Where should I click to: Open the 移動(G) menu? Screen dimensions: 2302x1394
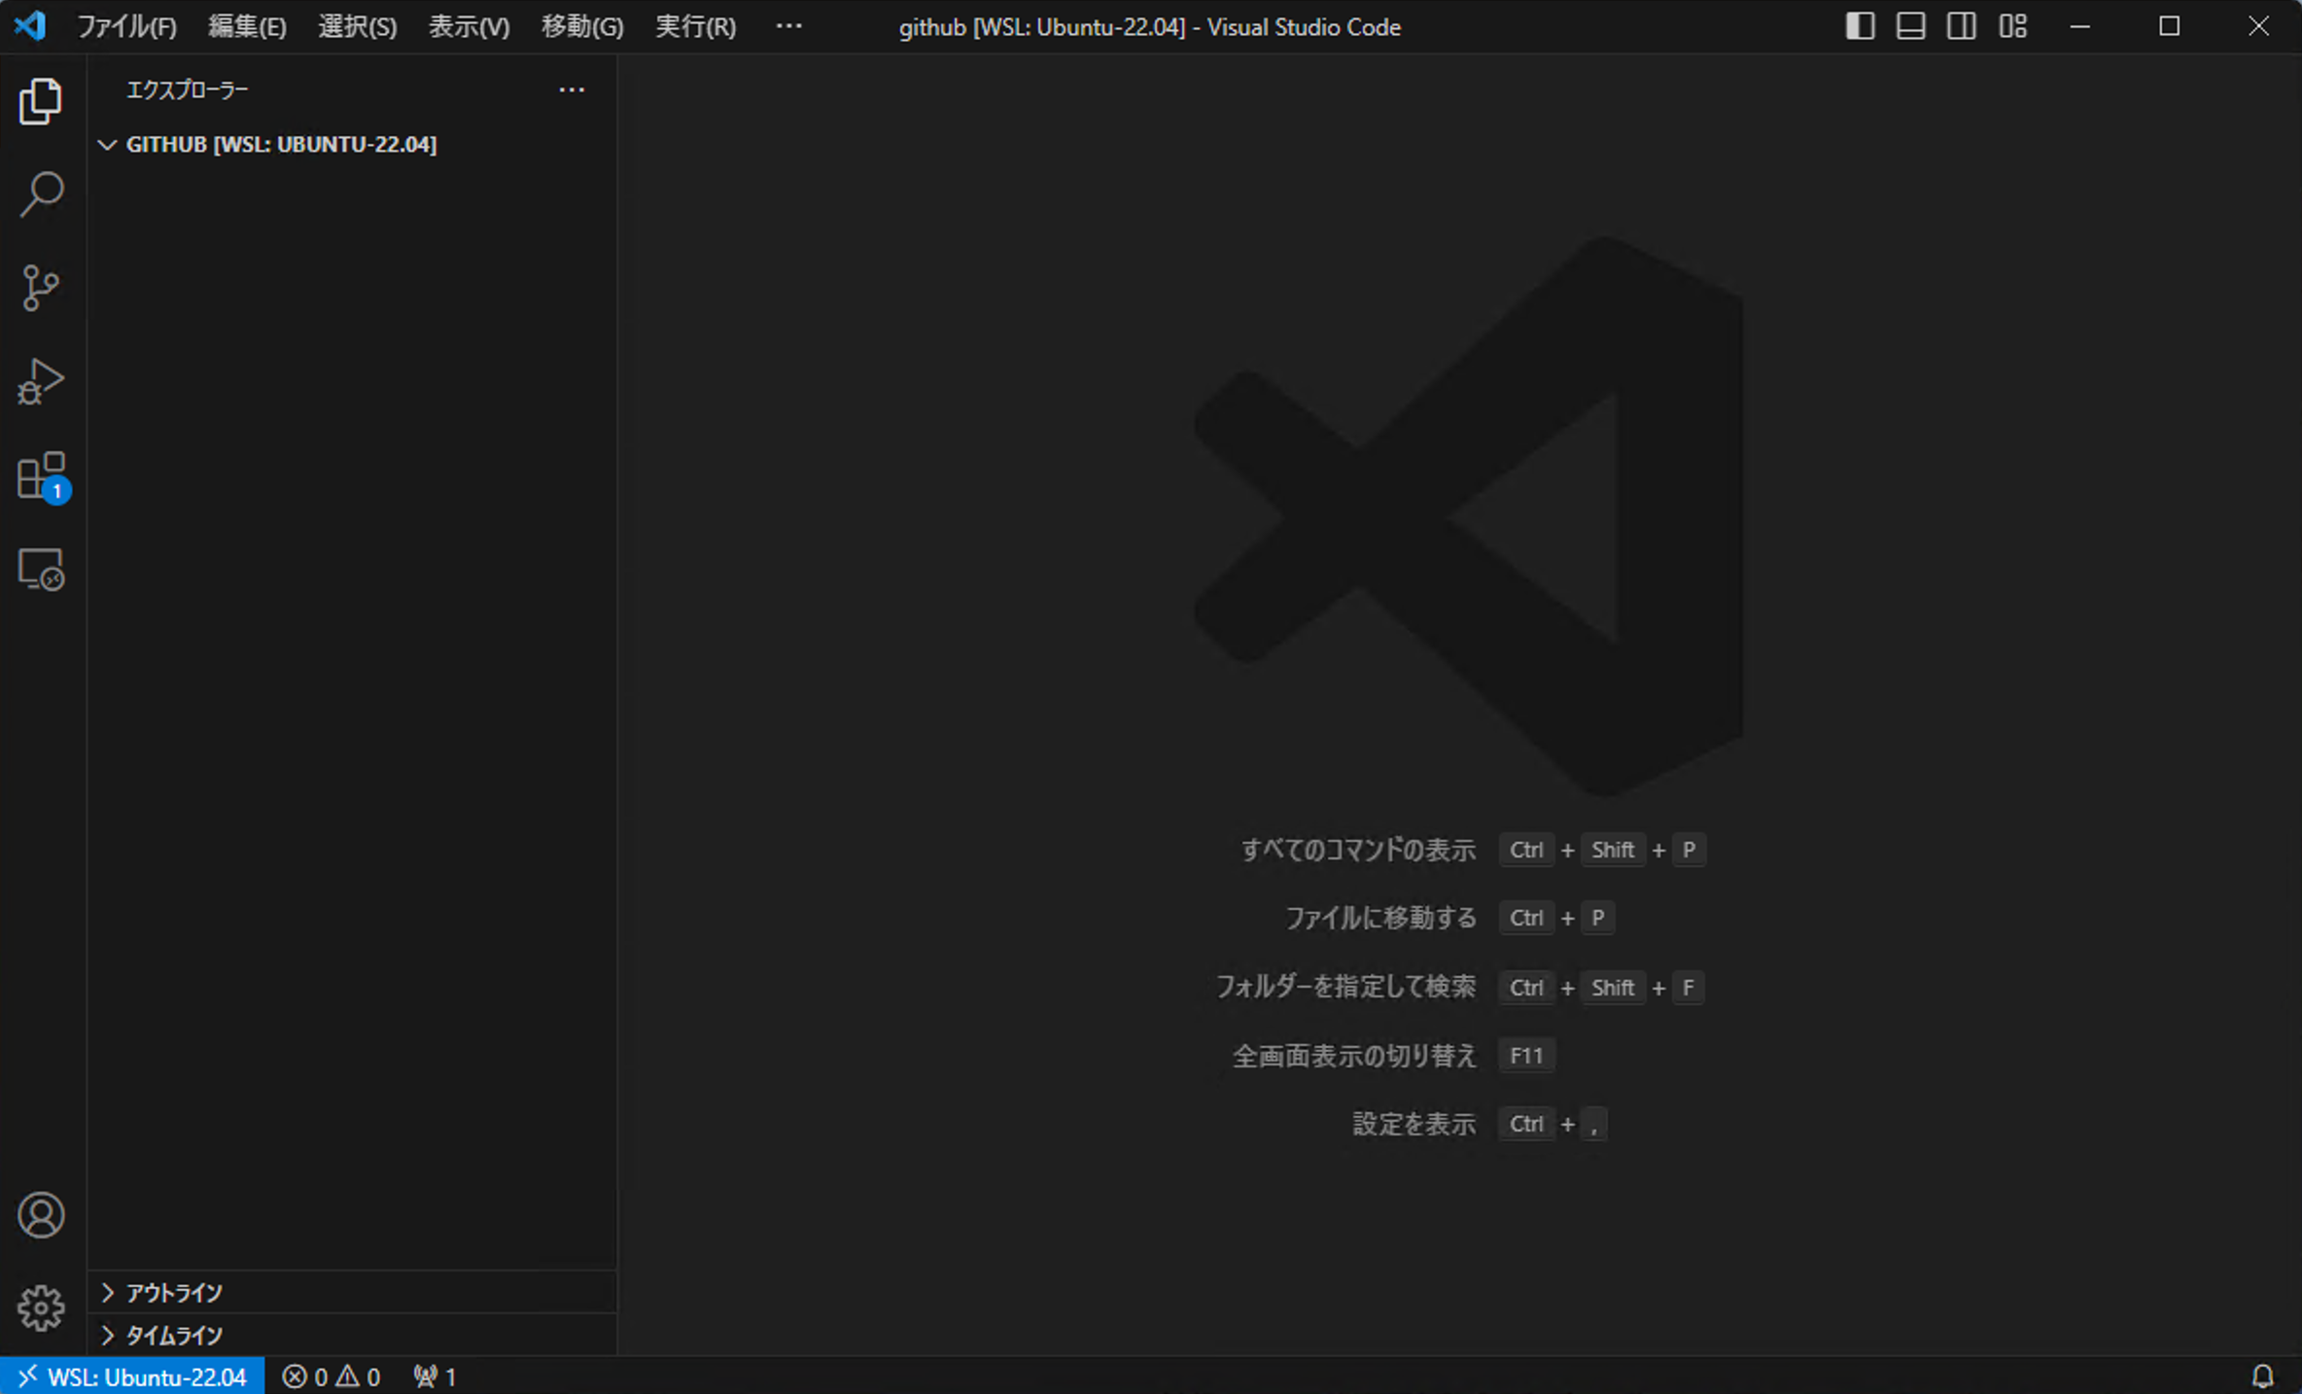click(581, 26)
